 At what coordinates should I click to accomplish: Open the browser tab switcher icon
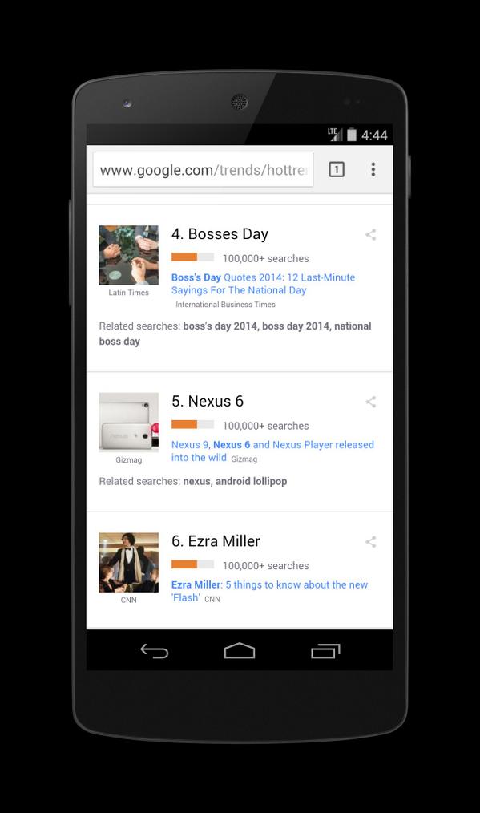(337, 169)
